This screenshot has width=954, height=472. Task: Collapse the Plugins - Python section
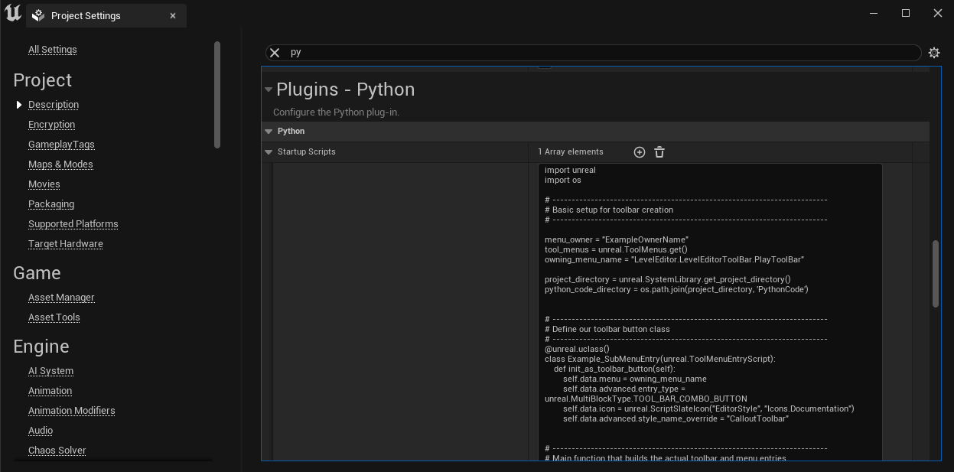pyautogui.click(x=269, y=90)
